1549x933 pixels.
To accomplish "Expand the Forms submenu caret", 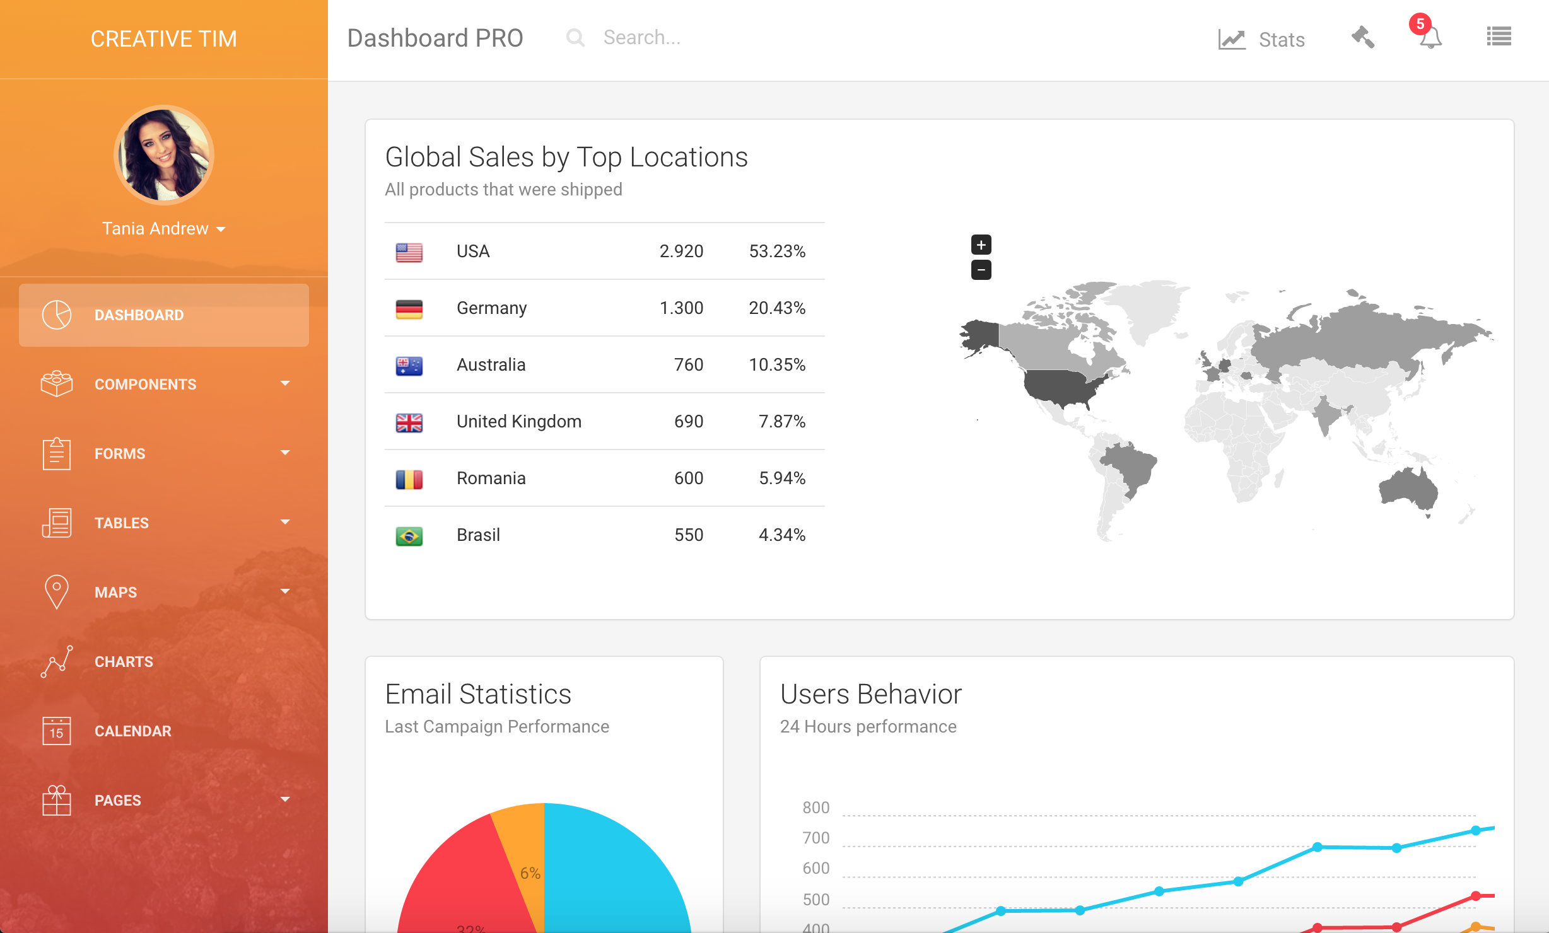I will click(x=285, y=453).
